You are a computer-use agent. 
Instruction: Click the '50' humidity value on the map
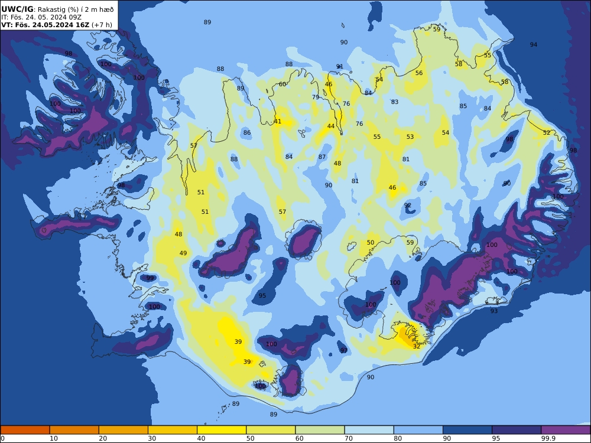pyautogui.click(x=371, y=243)
